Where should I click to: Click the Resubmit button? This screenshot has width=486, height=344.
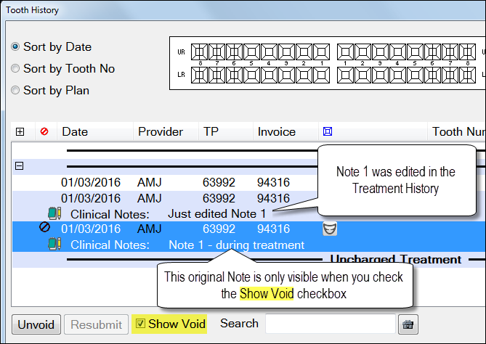(x=96, y=324)
